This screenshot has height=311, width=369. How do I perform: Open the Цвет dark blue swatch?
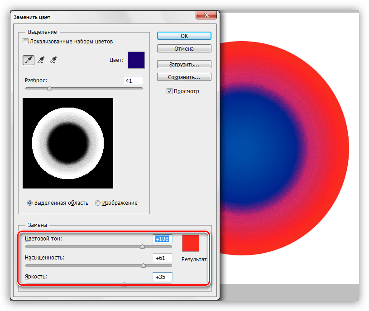(x=136, y=60)
